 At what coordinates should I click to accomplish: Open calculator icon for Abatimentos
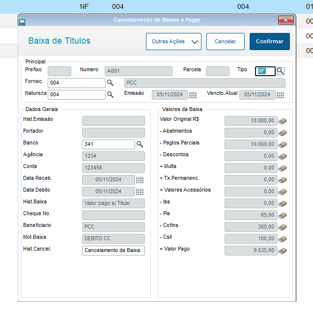tap(283, 133)
